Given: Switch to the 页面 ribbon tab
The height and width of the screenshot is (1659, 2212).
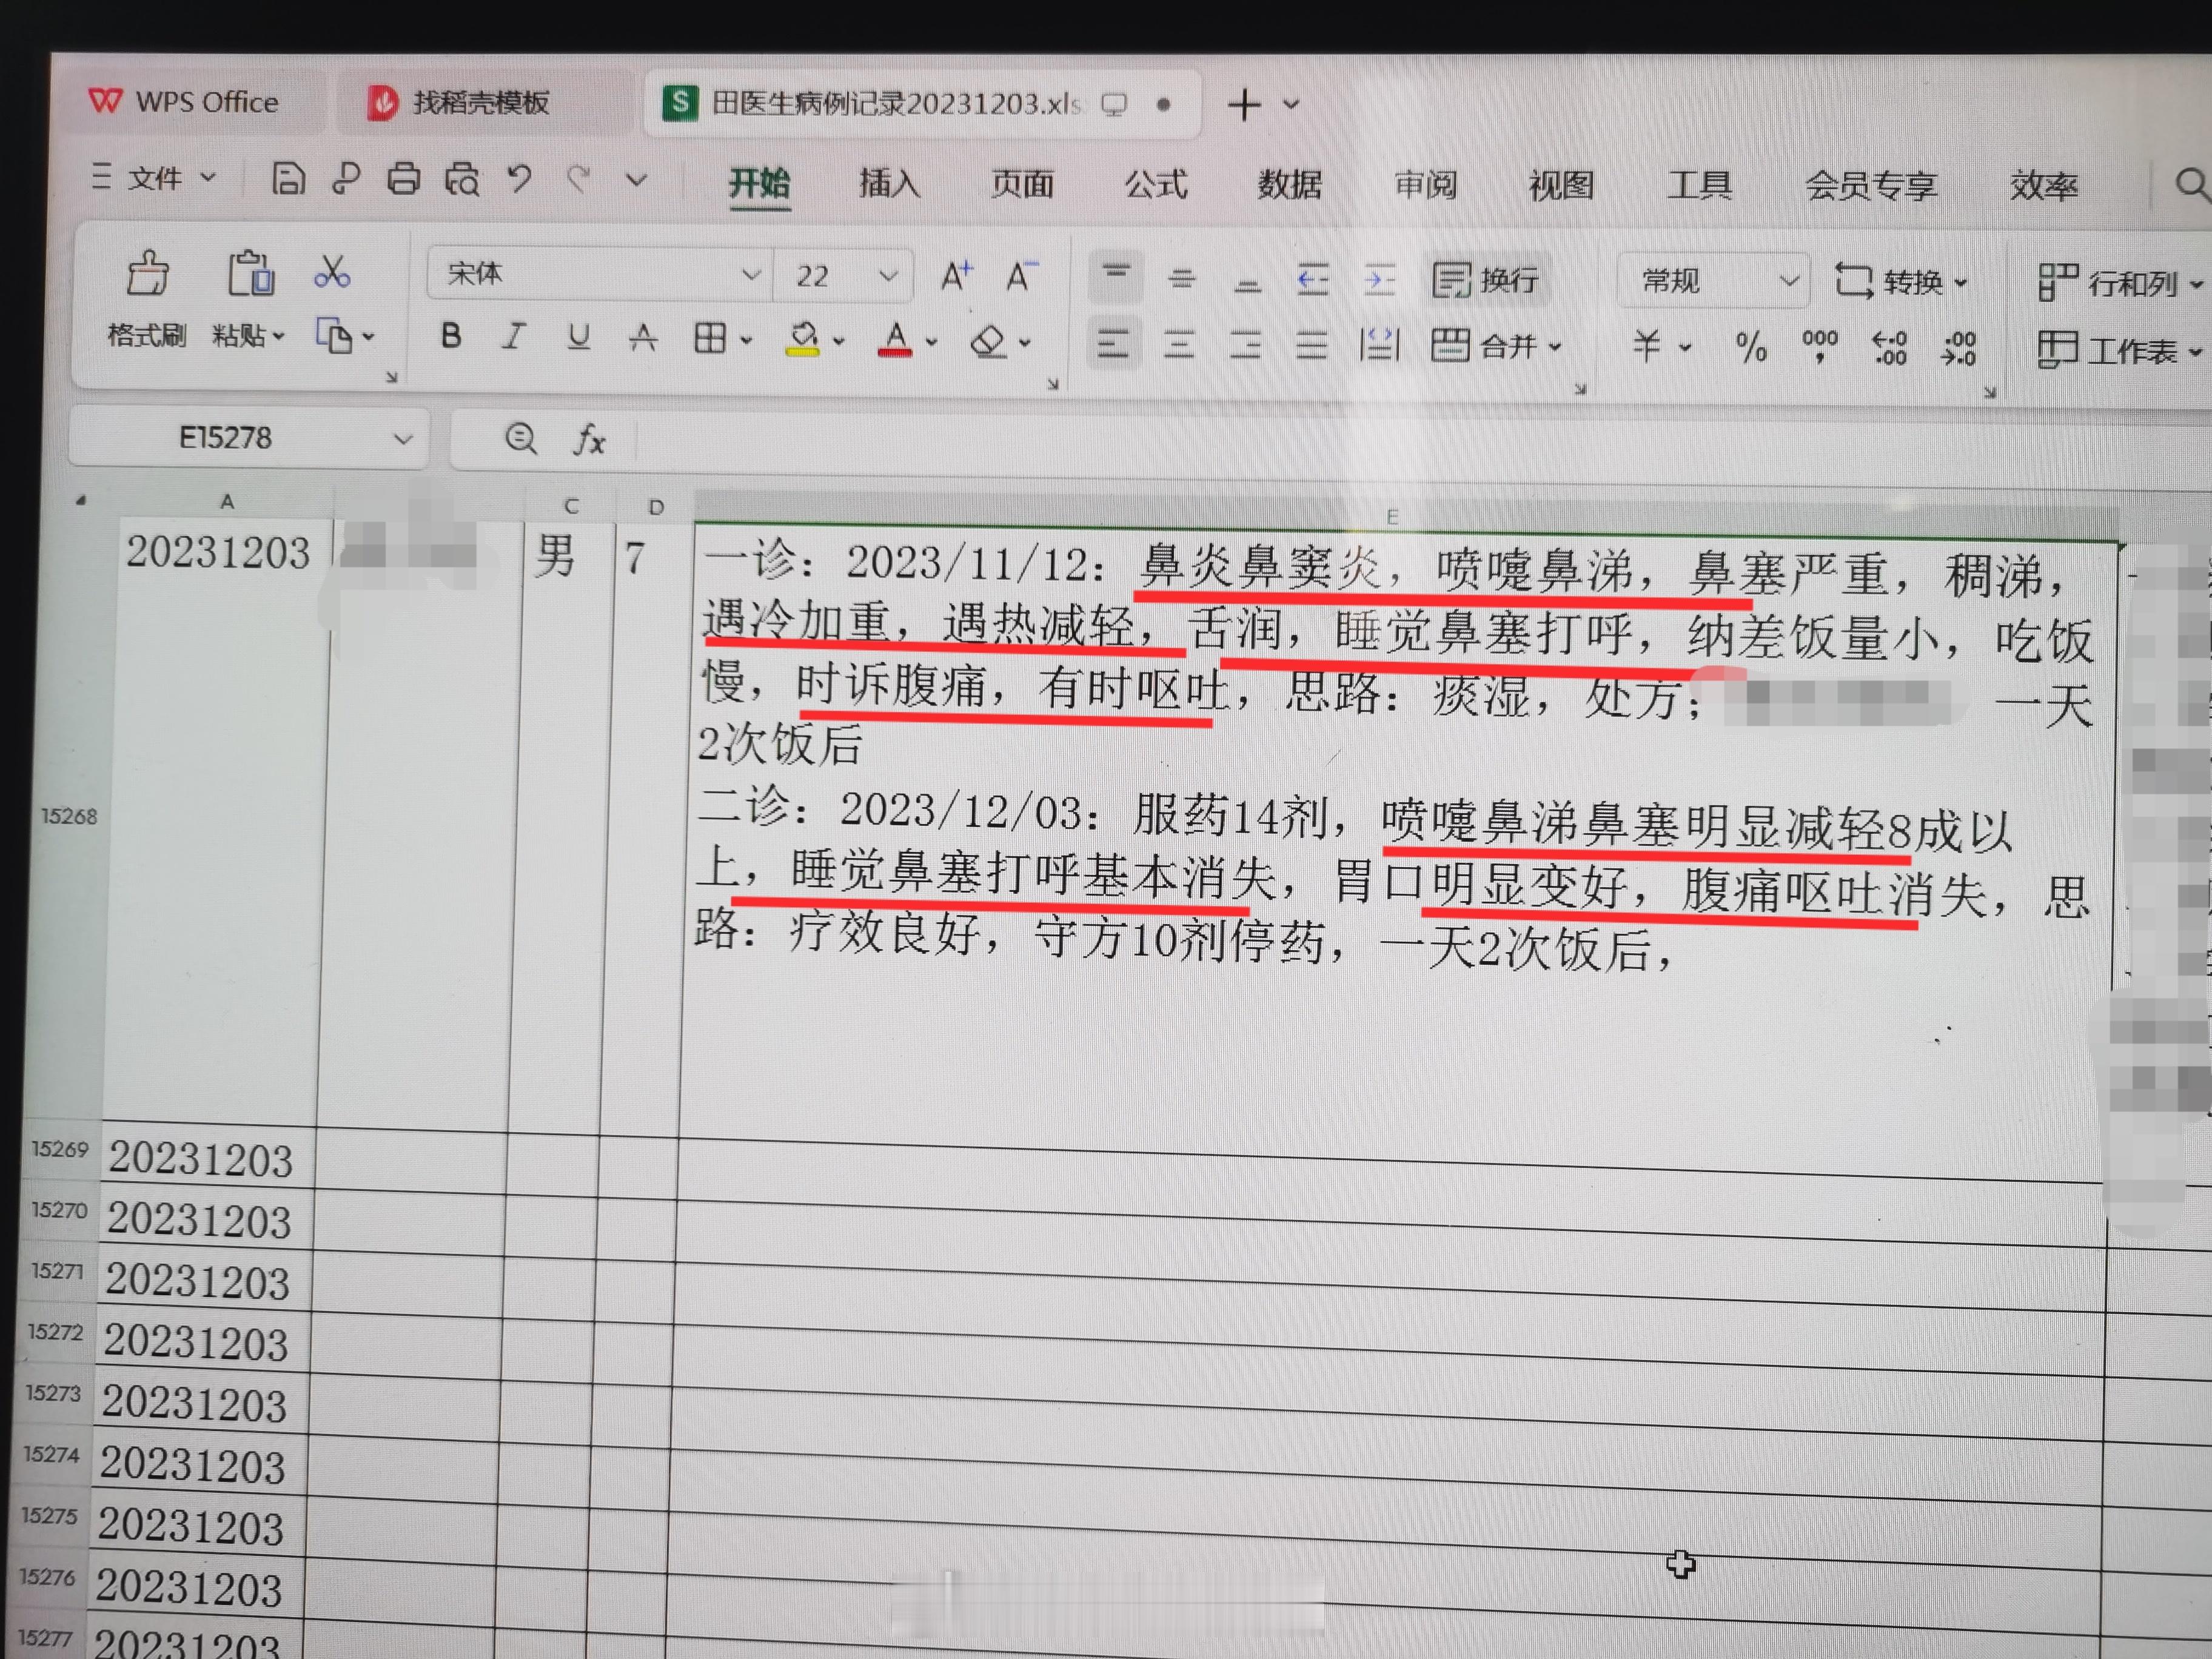Looking at the screenshot, I should 1022,184.
